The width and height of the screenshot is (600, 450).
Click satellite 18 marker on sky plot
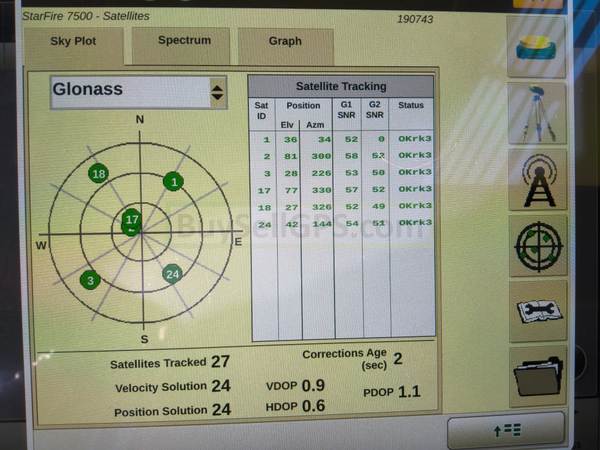tap(99, 173)
